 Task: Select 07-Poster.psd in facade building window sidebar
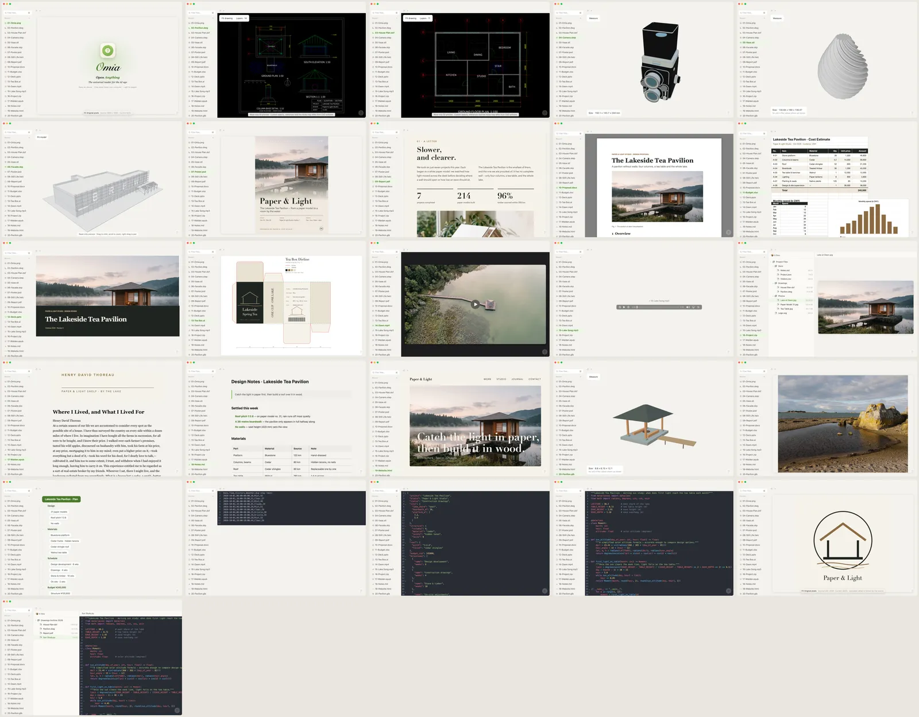[x=17, y=172]
